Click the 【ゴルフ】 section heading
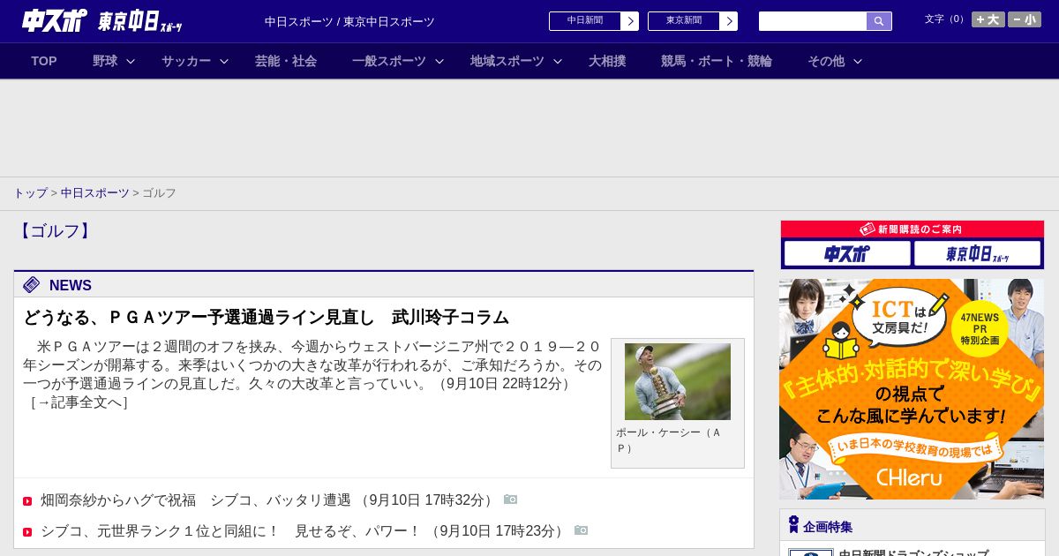This screenshot has width=1059, height=556. 56,231
